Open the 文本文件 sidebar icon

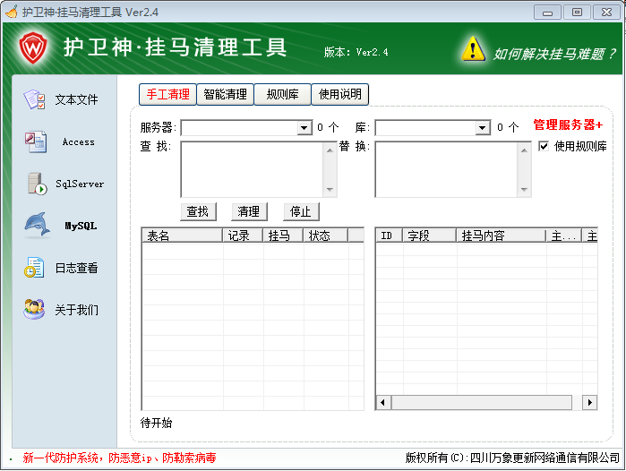tap(35, 99)
